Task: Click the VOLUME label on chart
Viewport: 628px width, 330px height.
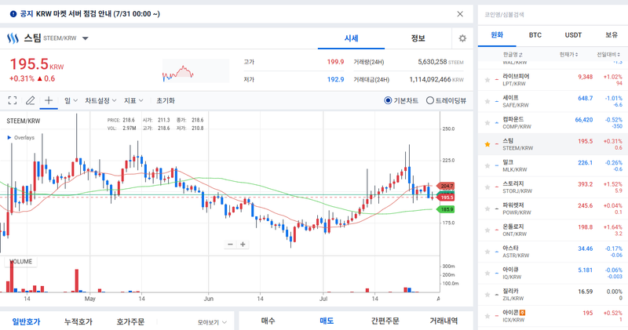Action: (x=21, y=262)
